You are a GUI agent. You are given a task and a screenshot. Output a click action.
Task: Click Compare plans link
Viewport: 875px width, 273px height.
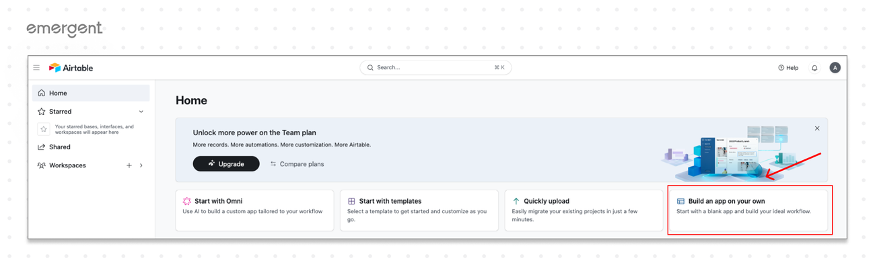click(297, 164)
